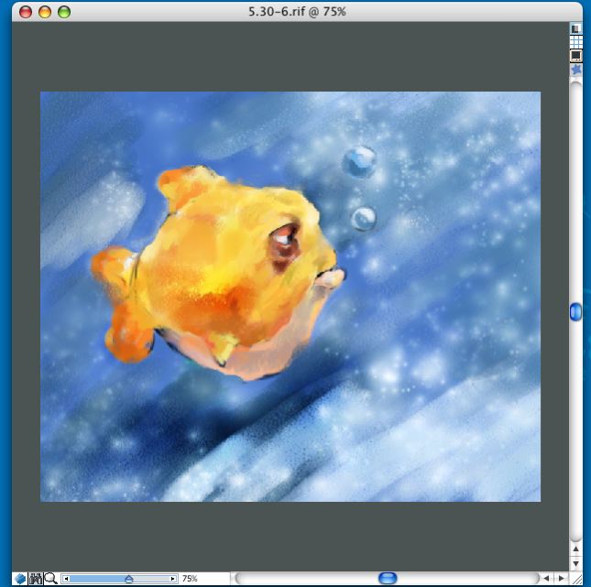
Task: Toggle the output preview monitor icon
Action: 575,56
